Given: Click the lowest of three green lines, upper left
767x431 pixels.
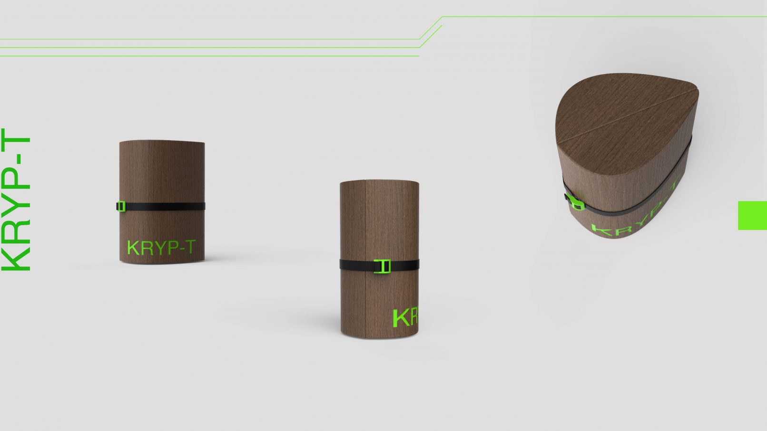Looking at the screenshot, I should [209, 56].
